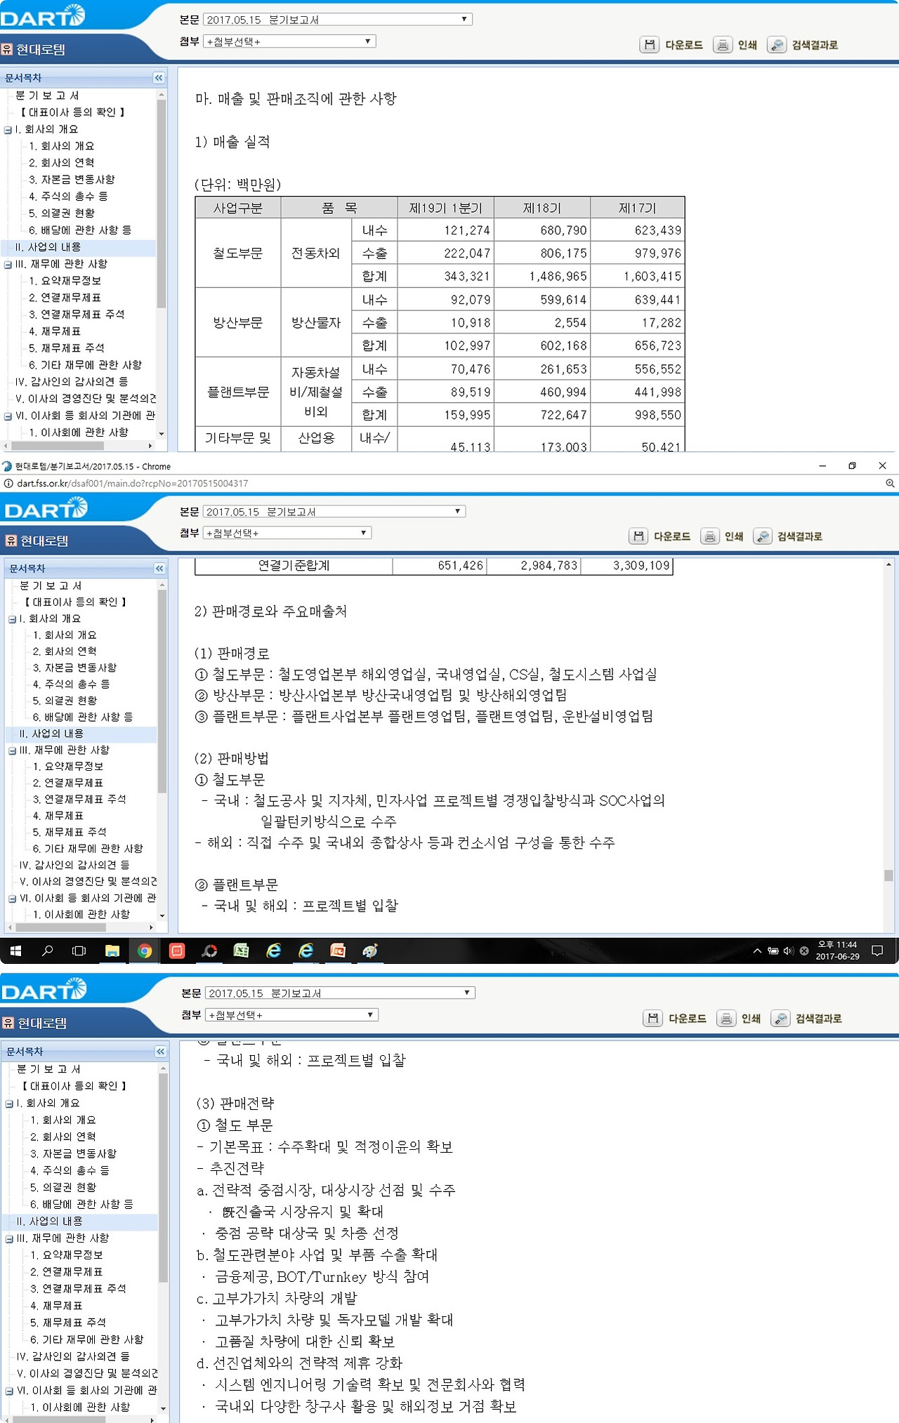Open 대표이사 등의 확인 in the Chrome window tree
Viewport: 899px width, 1423px height.
click(74, 602)
